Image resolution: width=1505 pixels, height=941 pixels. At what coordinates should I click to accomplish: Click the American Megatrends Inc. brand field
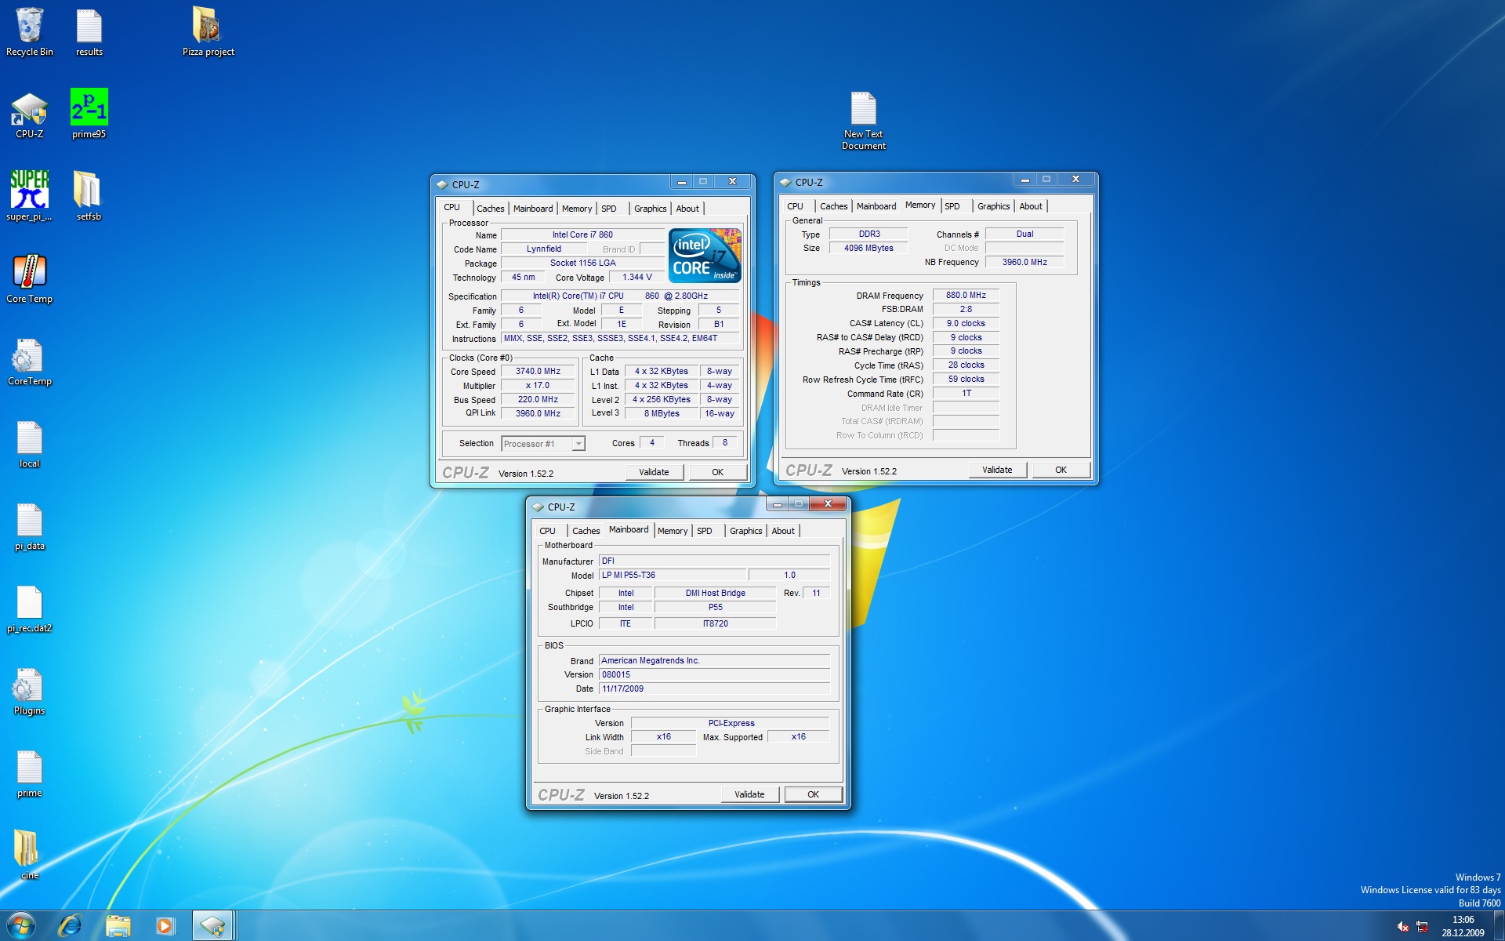click(x=714, y=661)
